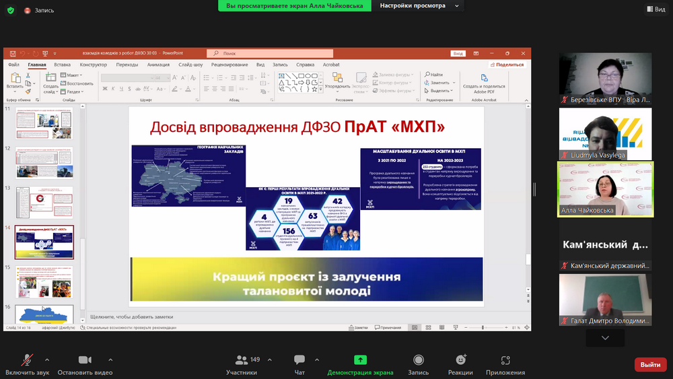Select the star shape in shapes gallery

tap(314, 90)
